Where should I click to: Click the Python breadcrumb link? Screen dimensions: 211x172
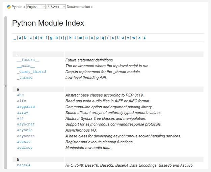point(17,7)
